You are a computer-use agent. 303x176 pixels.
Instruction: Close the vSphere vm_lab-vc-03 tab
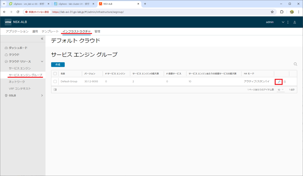48,4
